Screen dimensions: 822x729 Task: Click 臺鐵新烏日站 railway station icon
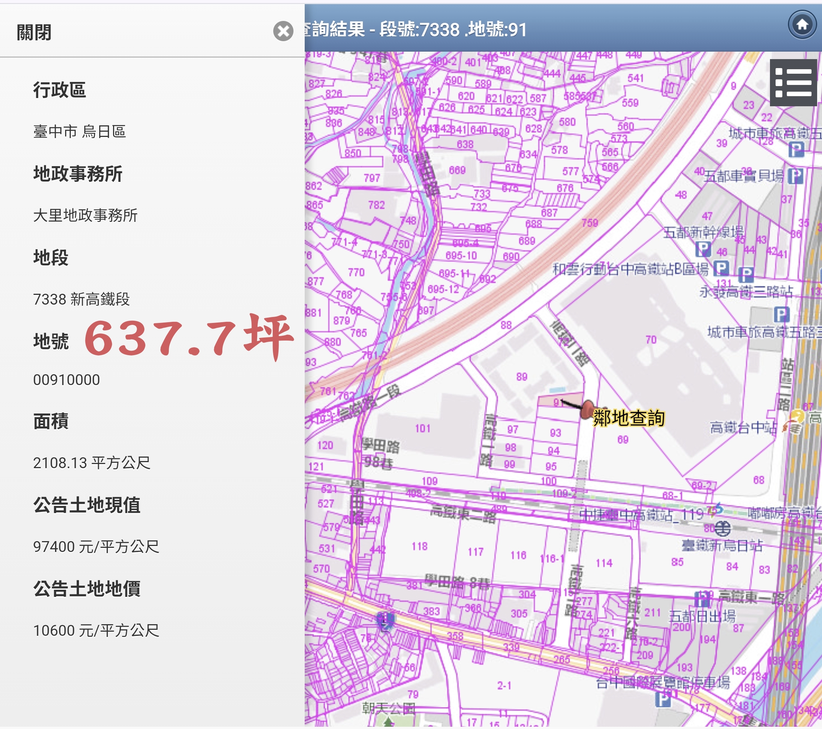(x=723, y=528)
